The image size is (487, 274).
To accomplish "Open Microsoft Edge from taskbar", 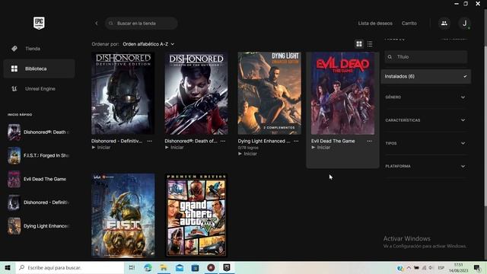I will 148,267.
